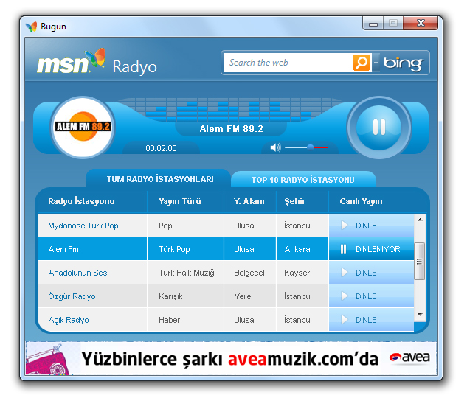The width and height of the screenshot is (467, 398).
Task: Click the butterfly icon in the title bar
Action: point(31,27)
